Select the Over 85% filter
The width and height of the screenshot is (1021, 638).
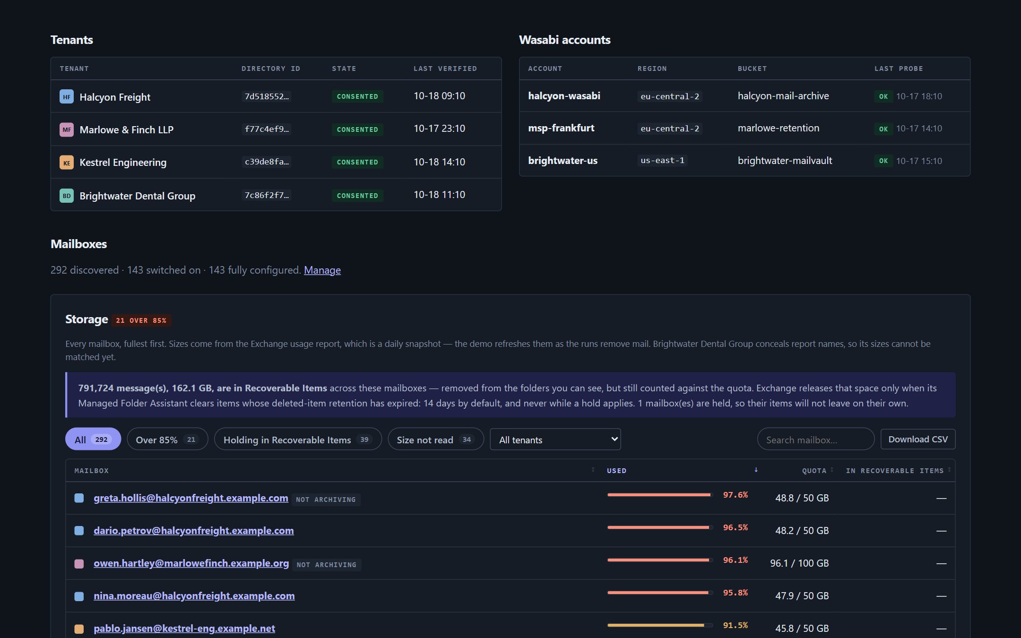click(x=167, y=440)
